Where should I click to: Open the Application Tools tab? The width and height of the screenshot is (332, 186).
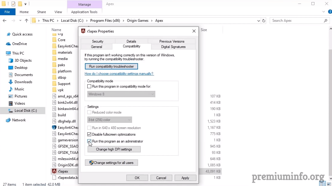(x=84, y=12)
